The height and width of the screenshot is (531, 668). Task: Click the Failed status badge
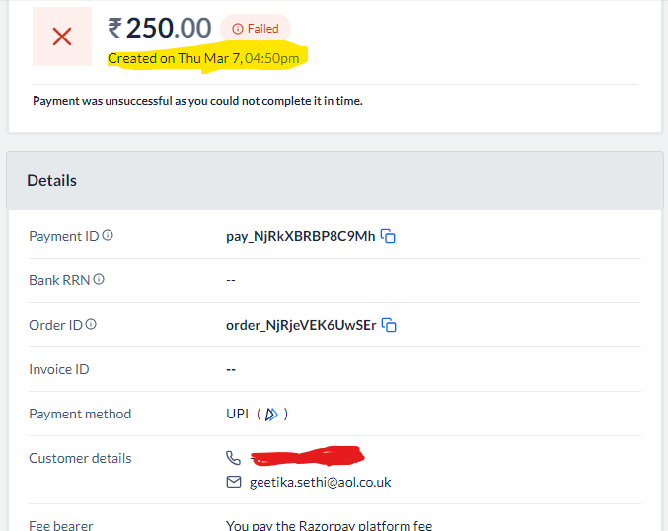256,29
